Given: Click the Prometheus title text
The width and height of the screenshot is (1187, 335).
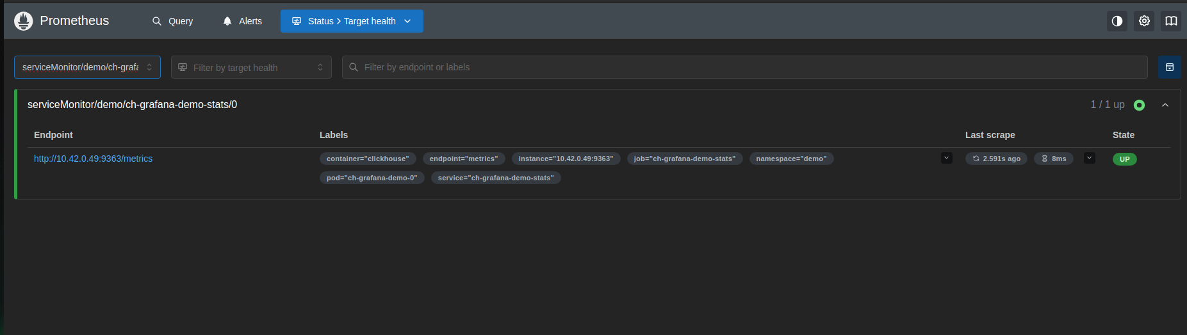Looking at the screenshot, I should click(x=74, y=21).
